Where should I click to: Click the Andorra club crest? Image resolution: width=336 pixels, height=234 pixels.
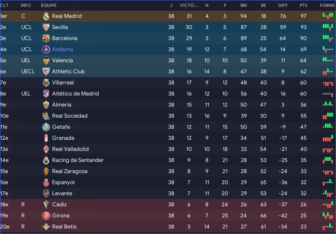46,49
